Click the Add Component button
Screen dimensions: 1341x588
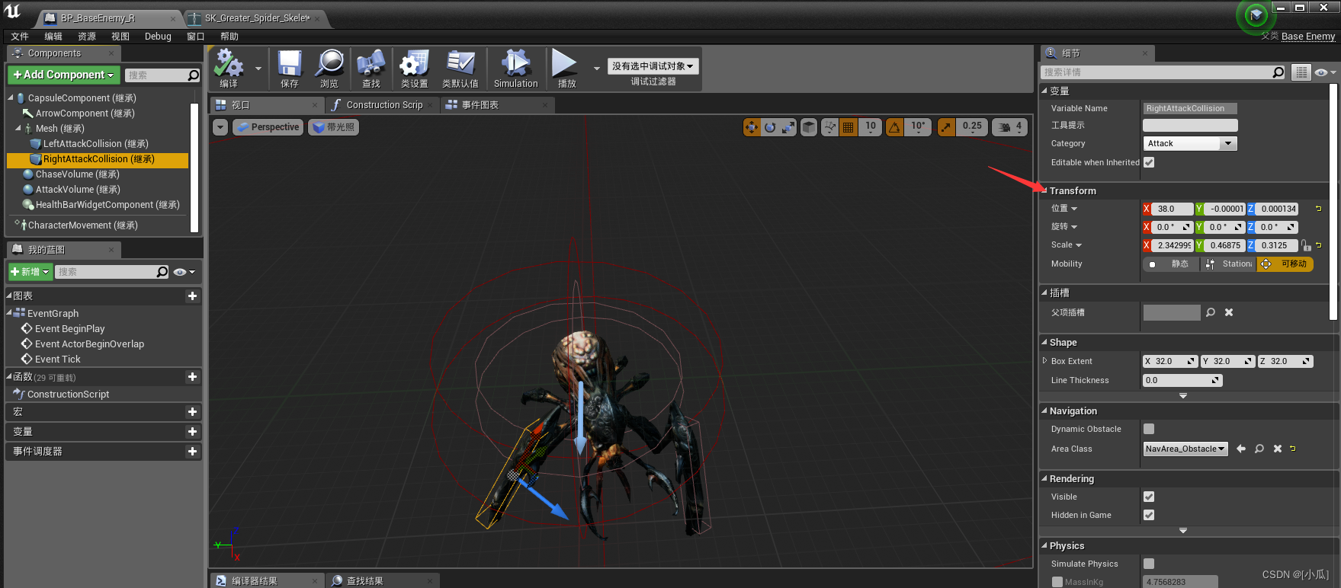pos(63,75)
